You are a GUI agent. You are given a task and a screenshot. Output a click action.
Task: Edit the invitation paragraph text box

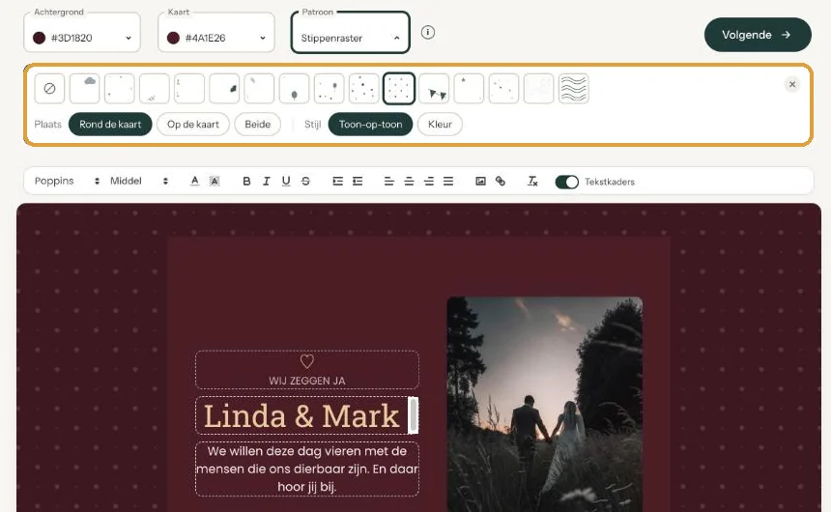click(x=307, y=469)
